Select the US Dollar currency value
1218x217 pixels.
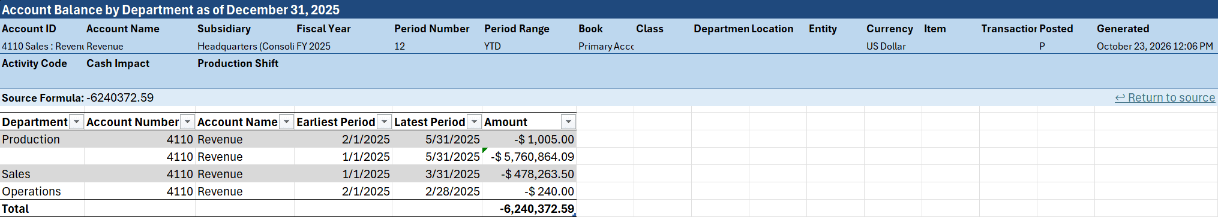click(x=893, y=46)
